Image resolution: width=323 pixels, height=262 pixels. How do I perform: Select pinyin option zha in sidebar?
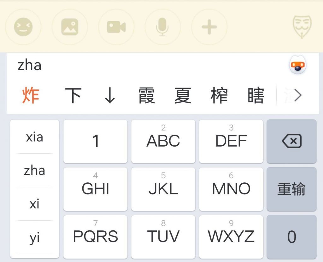(34, 171)
